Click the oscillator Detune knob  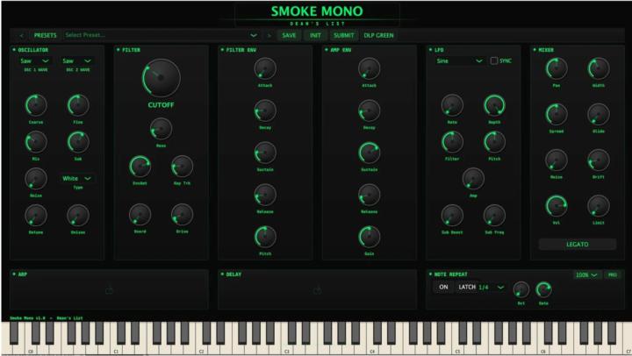coord(36,216)
